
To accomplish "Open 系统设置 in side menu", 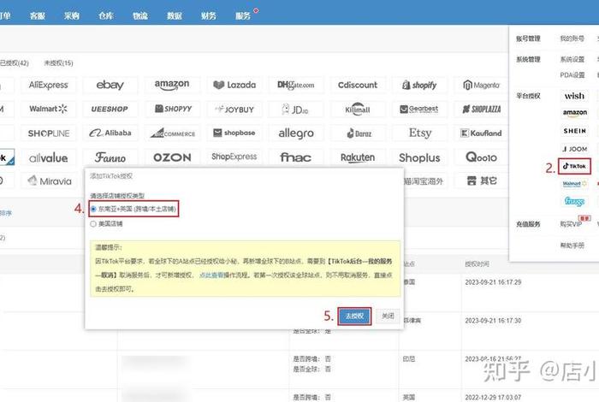I will (572, 60).
